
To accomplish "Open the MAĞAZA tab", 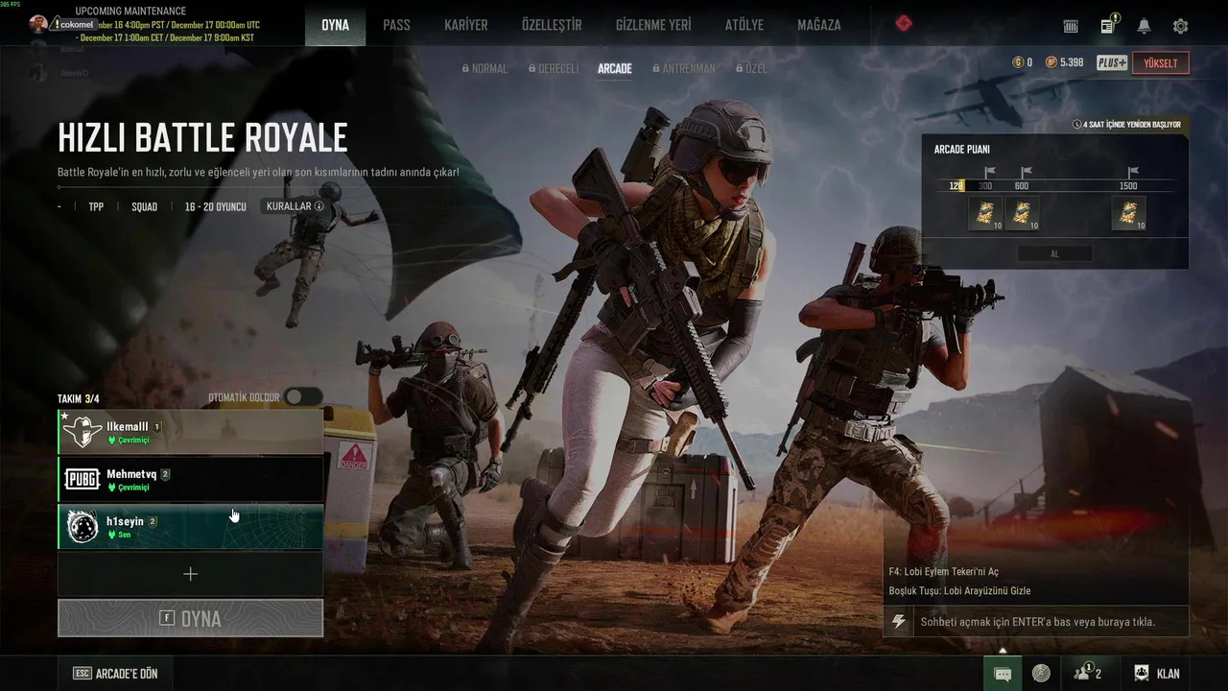I will pos(819,25).
